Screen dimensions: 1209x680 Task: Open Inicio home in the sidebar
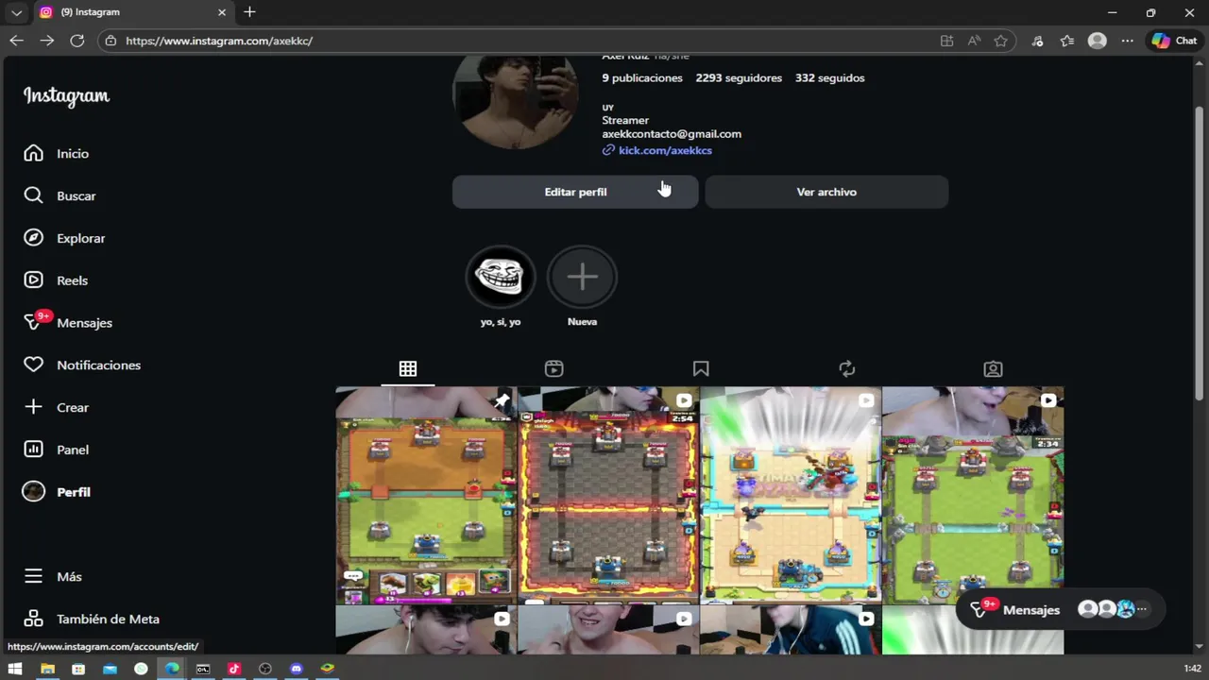(57, 153)
